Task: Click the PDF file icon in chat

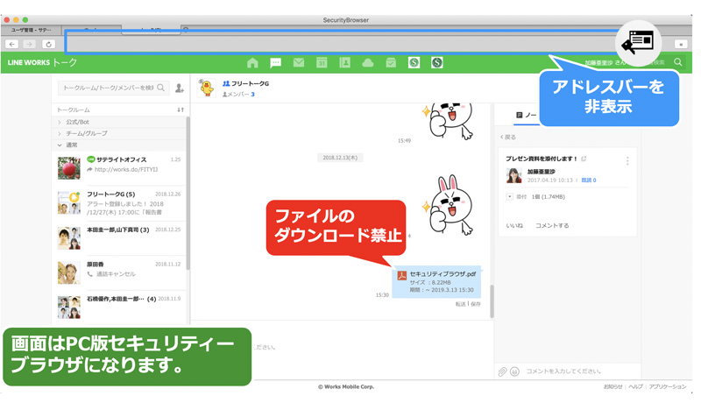Action: tap(401, 276)
